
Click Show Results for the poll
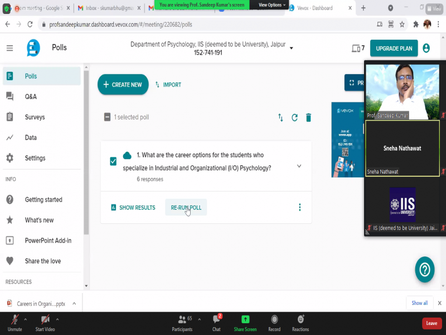click(x=133, y=208)
